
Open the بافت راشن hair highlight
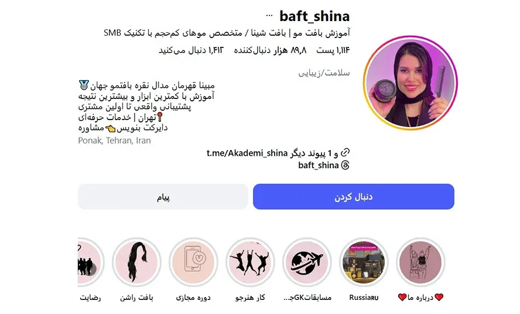tap(136, 262)
